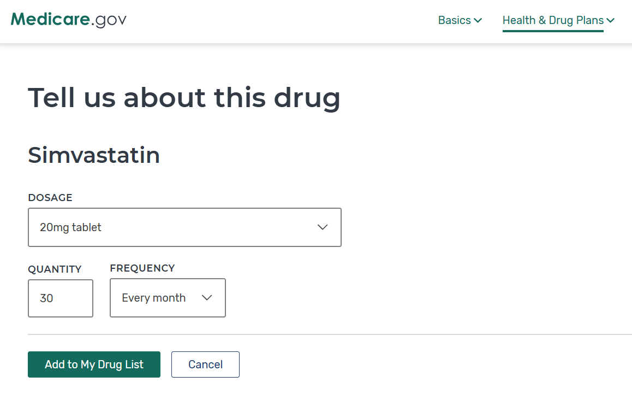
Task: Expand the Frequency dropdown
Action: click(168, 298)
